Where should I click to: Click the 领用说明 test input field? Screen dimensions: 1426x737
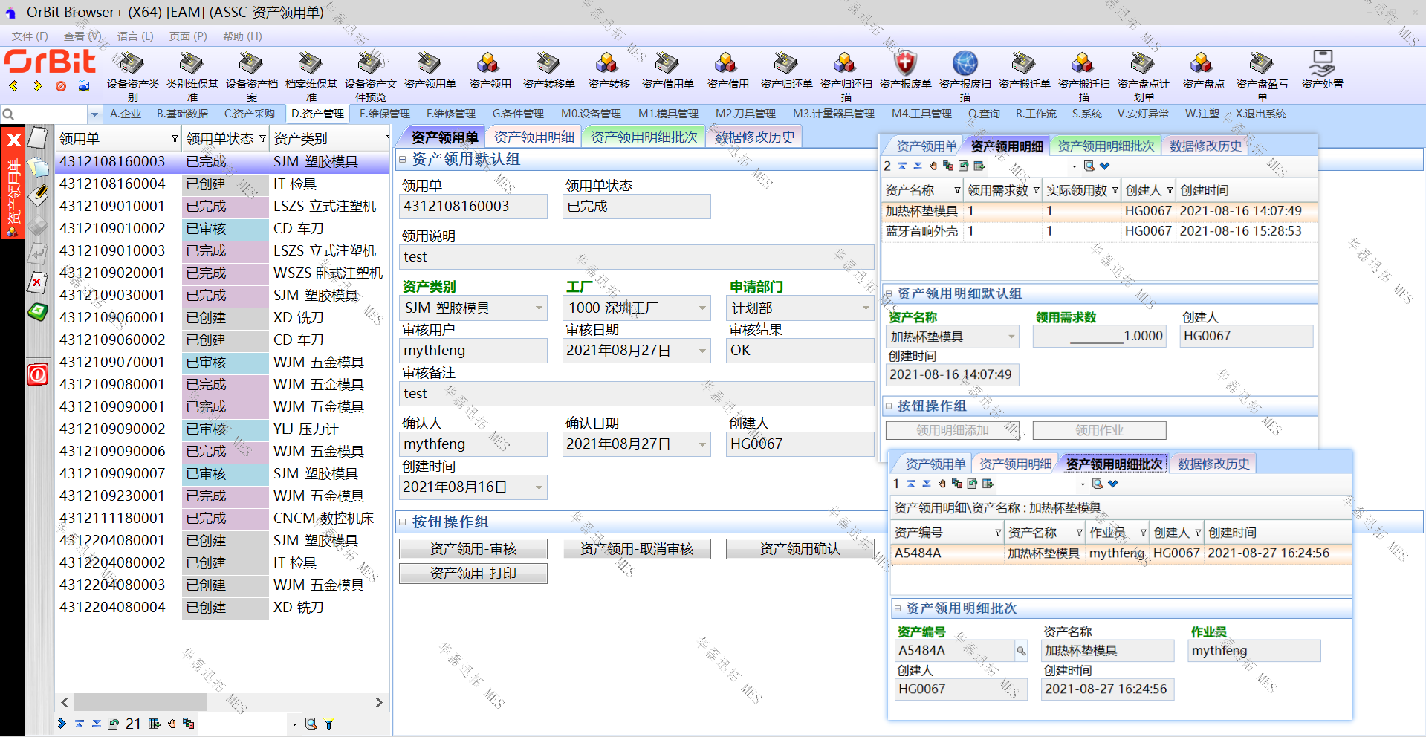click(637, 257)
